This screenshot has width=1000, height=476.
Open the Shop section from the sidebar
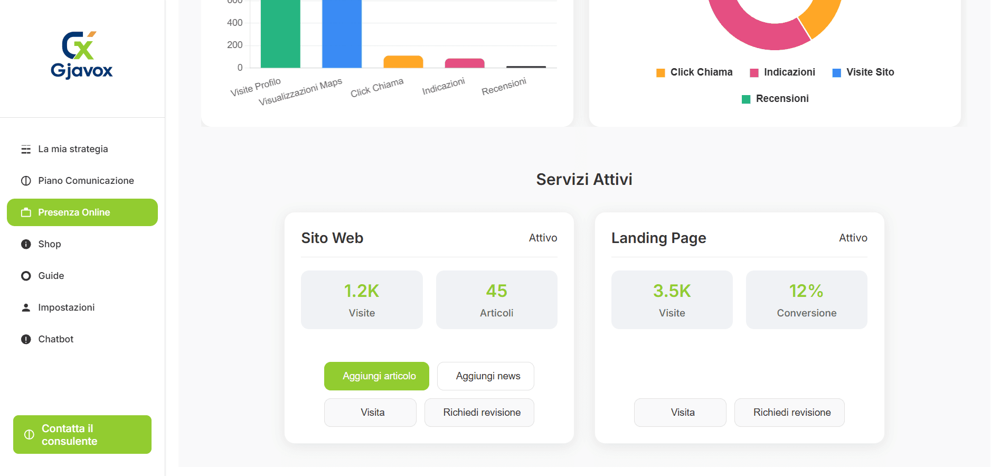50,244
